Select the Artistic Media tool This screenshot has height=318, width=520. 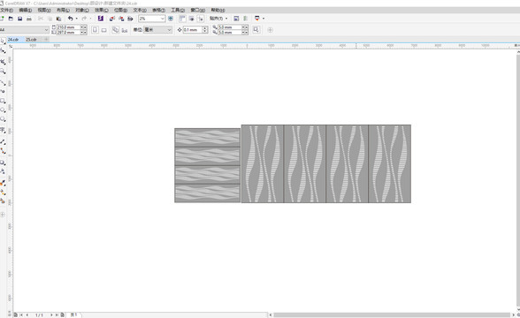3,91
